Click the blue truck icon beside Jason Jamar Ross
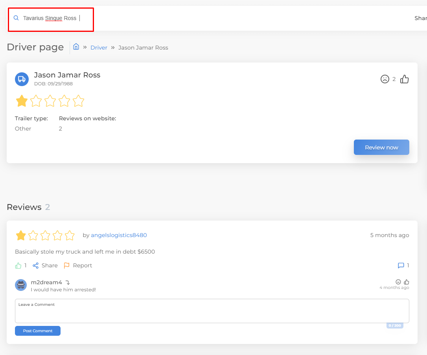 pyautogui.click(x=22, y=79)
